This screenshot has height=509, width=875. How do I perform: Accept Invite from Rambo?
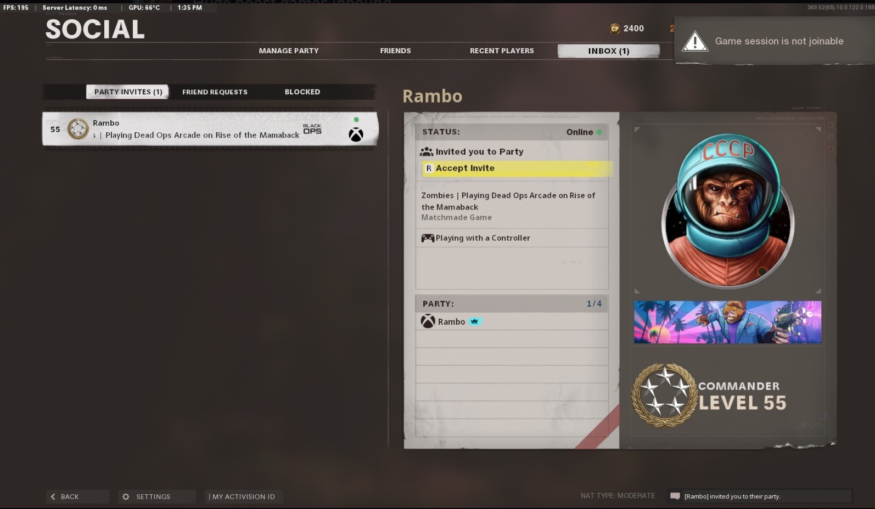[515, 168]
